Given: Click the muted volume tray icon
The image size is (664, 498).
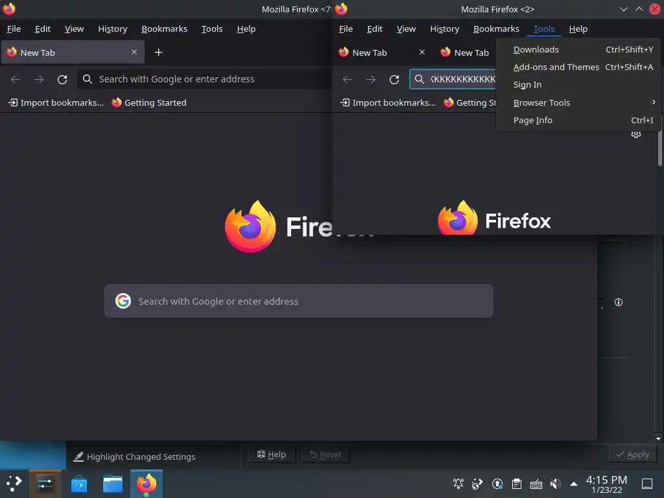Looking at the screenshot, I should coord(556,483).
